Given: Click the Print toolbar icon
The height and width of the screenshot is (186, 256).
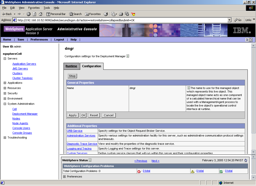Looking at the screenshot, I should click(121, 14).
